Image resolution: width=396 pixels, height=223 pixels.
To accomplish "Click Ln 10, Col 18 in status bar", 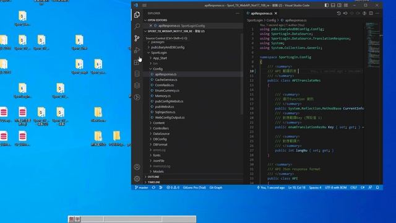I will pos(297,188).
